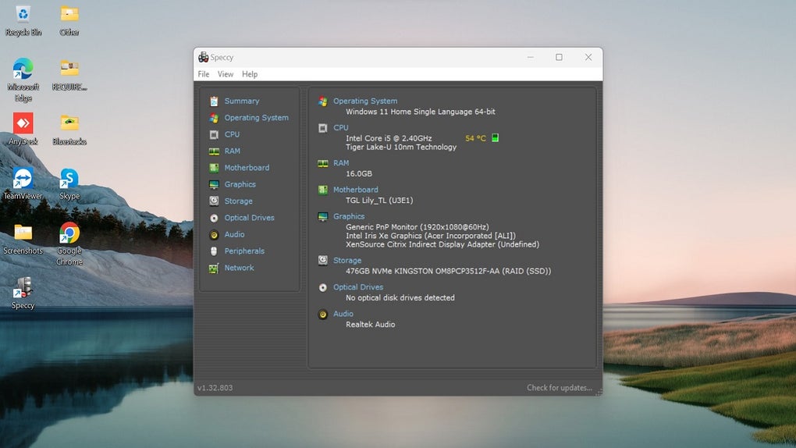Click the CPU chip icon in sidebar
This screenshot has height=448, width=796.
[215, 134]
